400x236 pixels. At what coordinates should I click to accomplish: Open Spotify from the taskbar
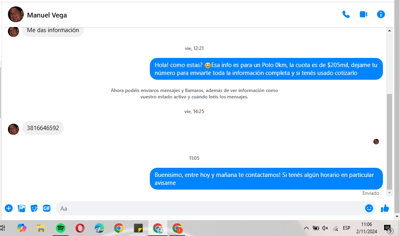tap(61, 228)
